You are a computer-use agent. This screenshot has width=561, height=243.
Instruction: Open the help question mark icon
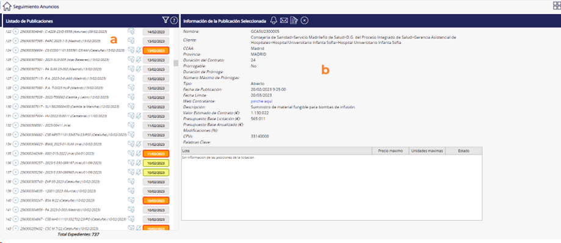[174, 21]
